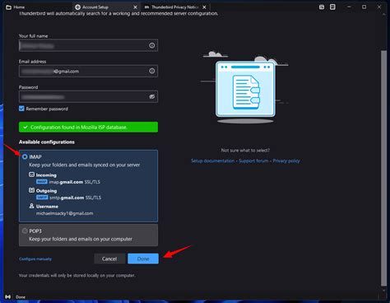Toggle the Remember password checkbox

pos(21,109)
